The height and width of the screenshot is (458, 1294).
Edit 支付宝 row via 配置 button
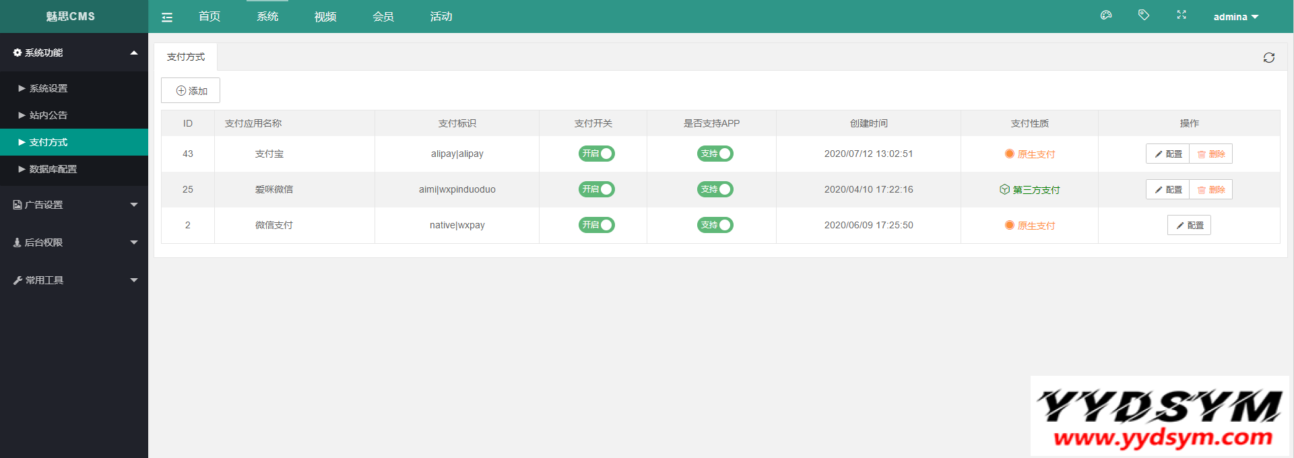tap(1168, 154)
